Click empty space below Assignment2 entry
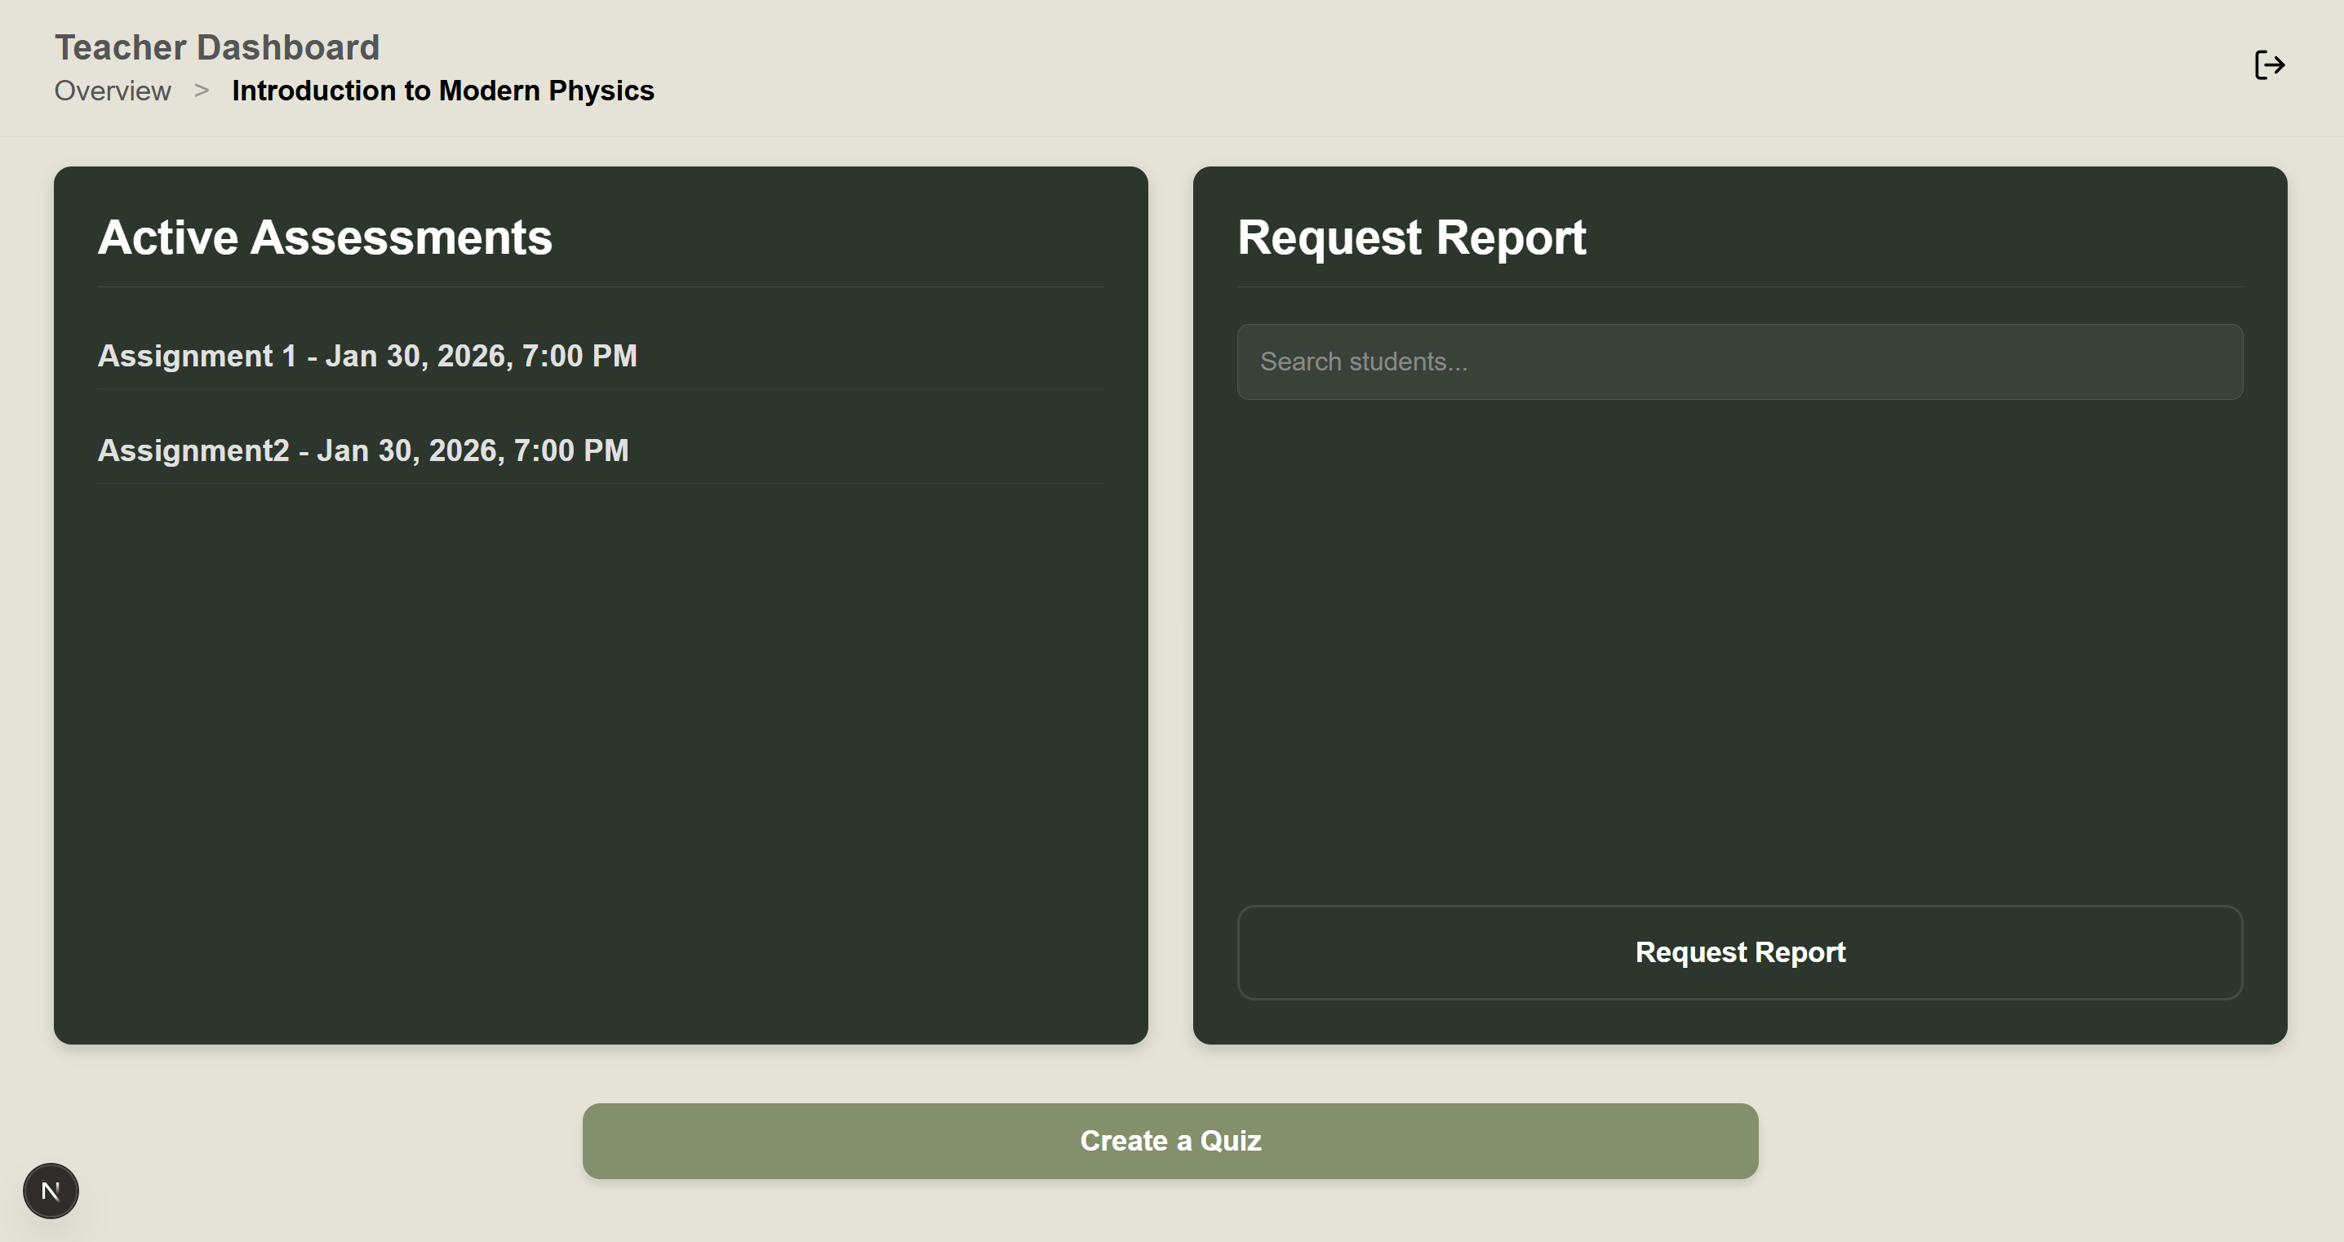Viewport: 2344px width, 1242px height. (x=601, y=728)
